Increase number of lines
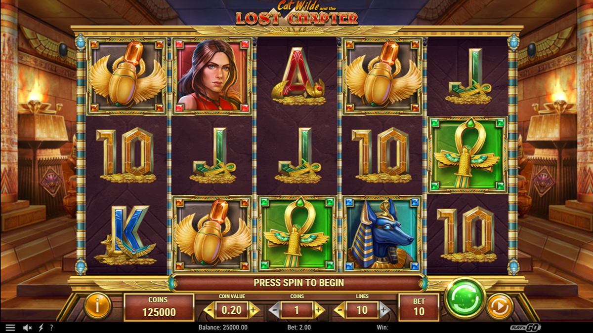The height and width of the screenshot is (333, 593). tap(384, 310)
